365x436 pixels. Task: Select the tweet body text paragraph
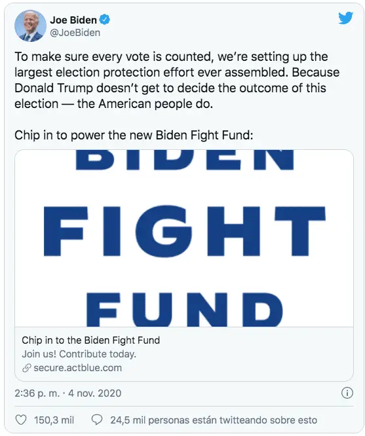point(177,81)
